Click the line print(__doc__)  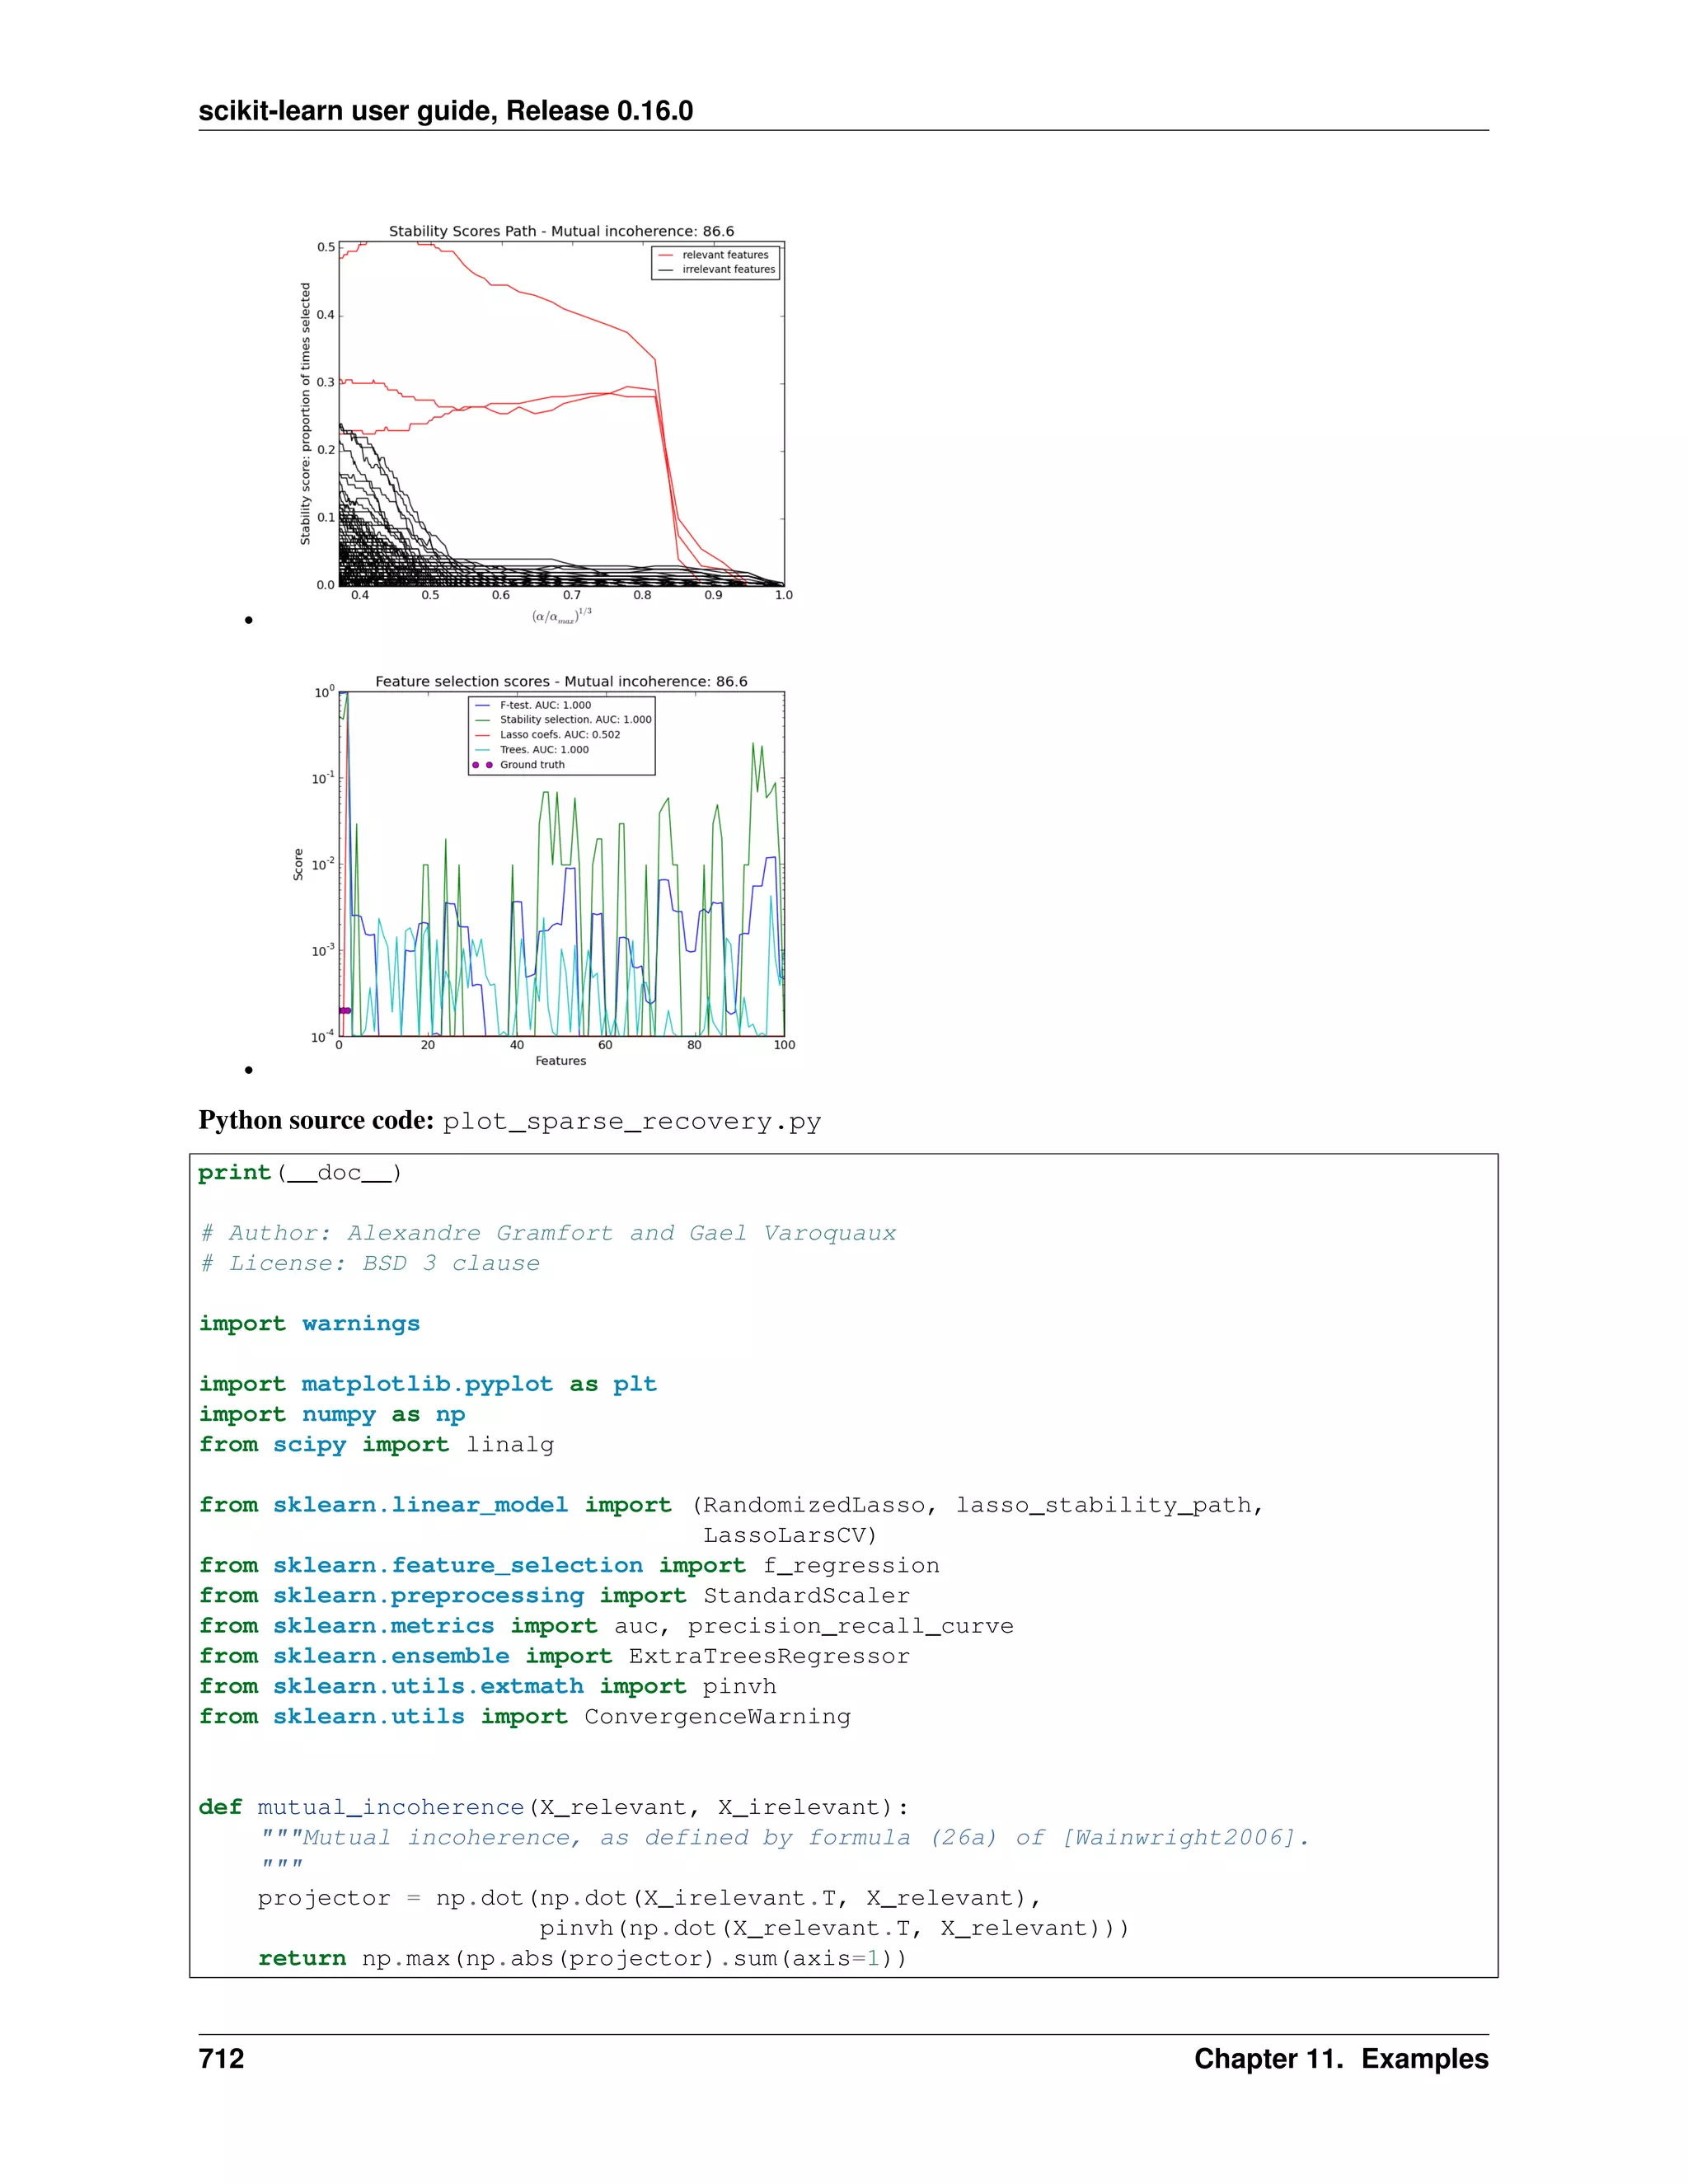300,1173
